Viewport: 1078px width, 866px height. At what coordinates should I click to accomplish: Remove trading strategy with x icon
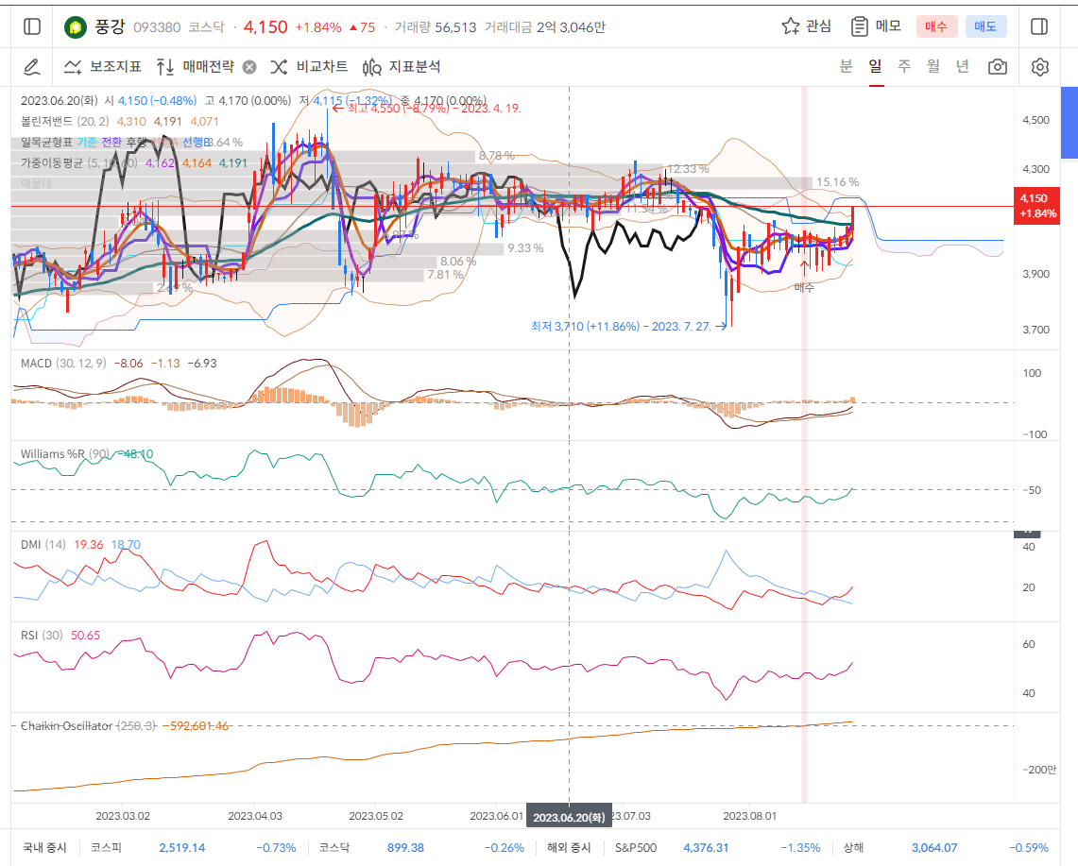(x=249, y=67)
